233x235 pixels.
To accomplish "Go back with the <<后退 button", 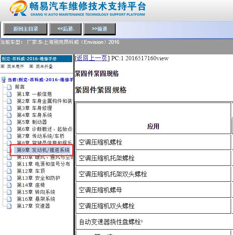I will click(x=65, y=29).
